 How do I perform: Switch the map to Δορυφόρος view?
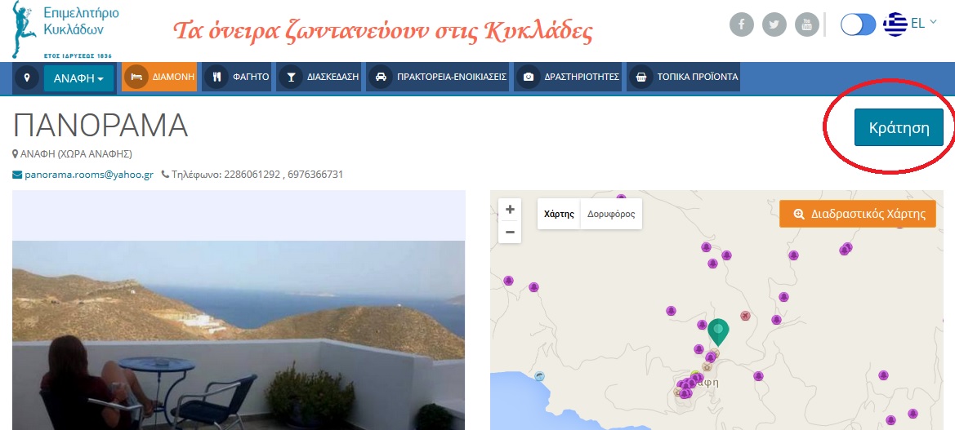click(x=611, y=214)
